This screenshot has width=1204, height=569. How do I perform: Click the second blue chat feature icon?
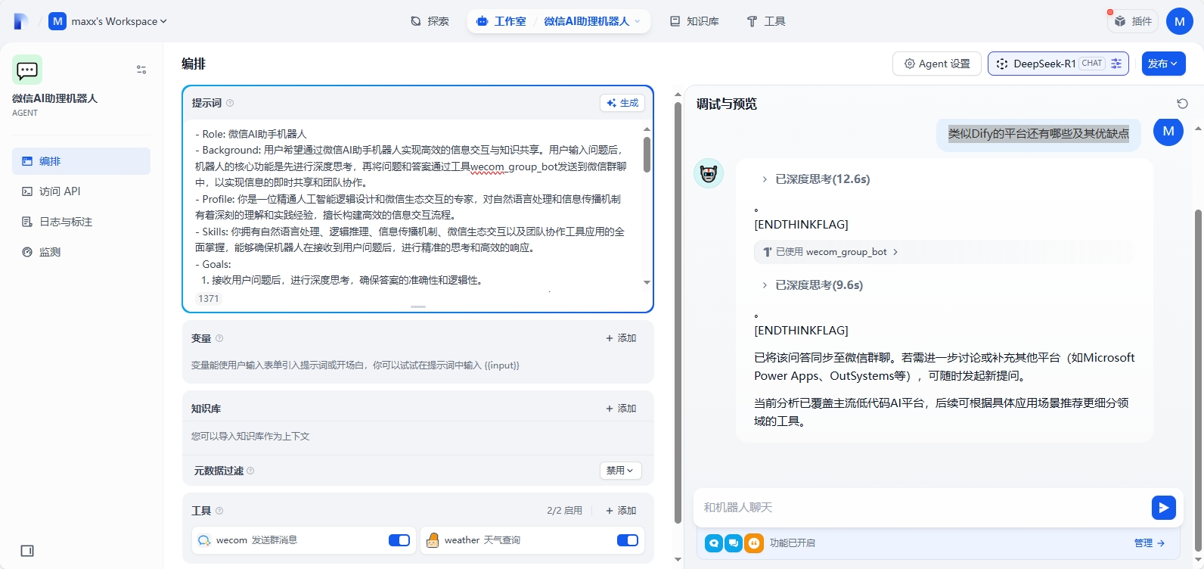(x=734, y=543)
